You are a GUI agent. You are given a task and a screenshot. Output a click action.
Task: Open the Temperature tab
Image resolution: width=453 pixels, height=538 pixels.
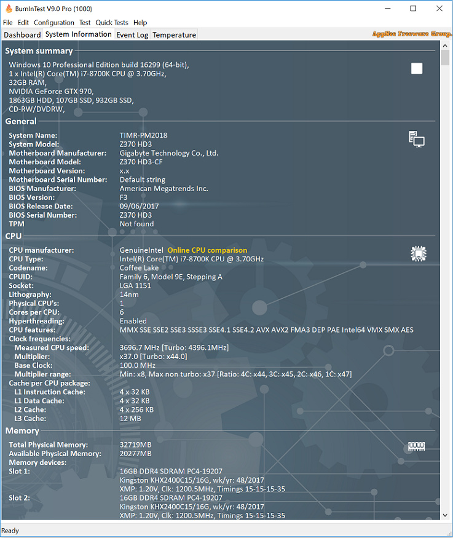(174, 34)
